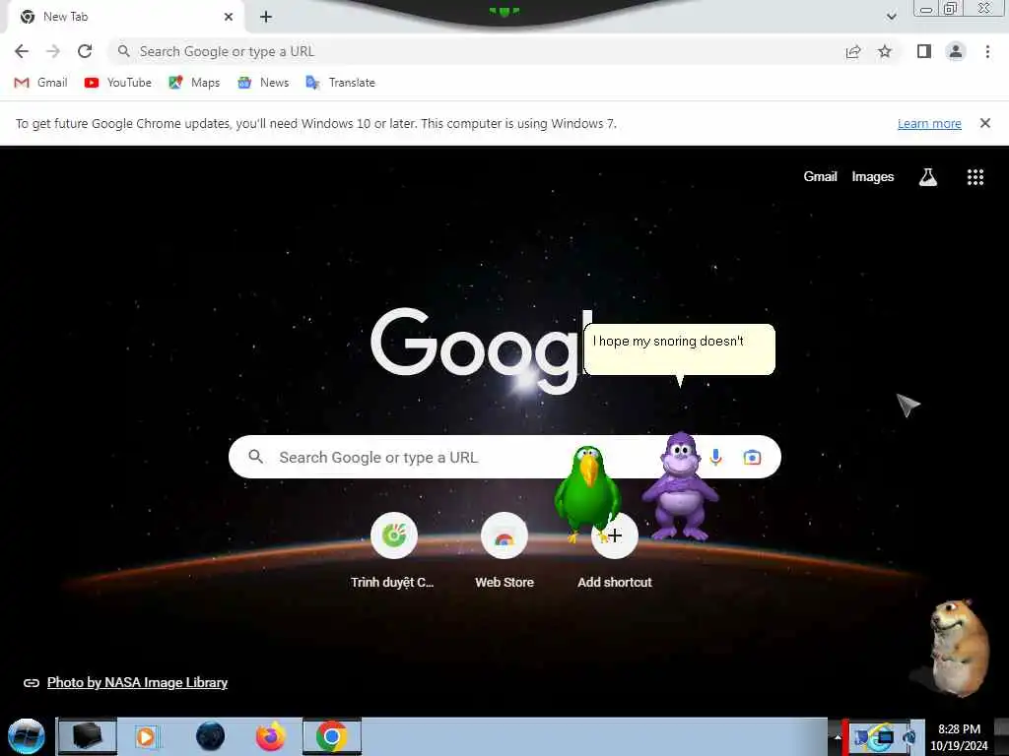This screenshot has height=756, width=1009.
Task: Switch to Chrome in the taskbar
Action: (331, 736)
